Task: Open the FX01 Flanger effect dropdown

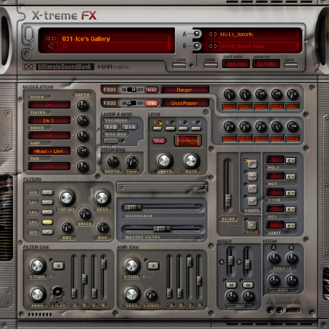Action: point(185,90)
